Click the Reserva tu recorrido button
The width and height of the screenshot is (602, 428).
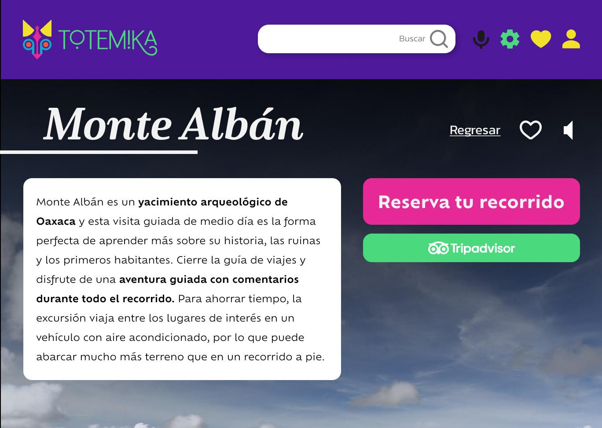click(471, 201)
